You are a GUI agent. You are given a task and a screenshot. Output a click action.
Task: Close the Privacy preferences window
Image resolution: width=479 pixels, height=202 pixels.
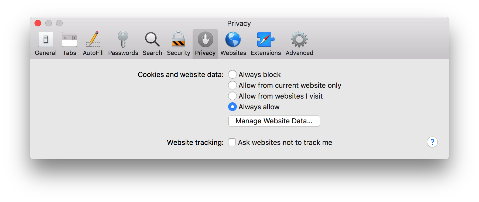38,23
